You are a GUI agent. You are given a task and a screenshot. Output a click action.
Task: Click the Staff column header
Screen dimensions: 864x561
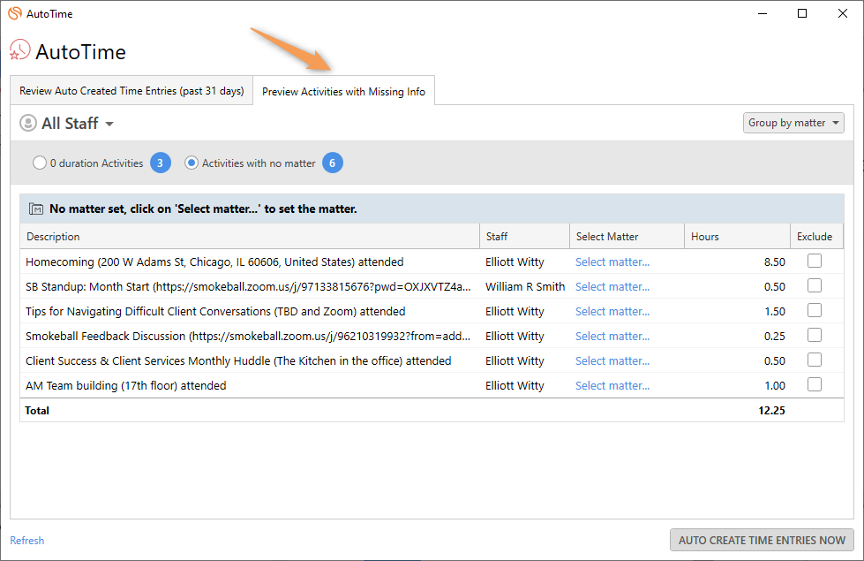(524, 236)
